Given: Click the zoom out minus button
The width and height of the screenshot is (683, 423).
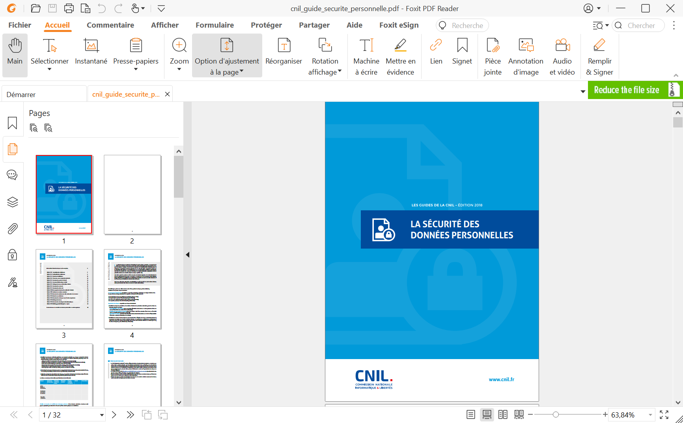Looking at the screenshot, I should (x=530, y=415).
